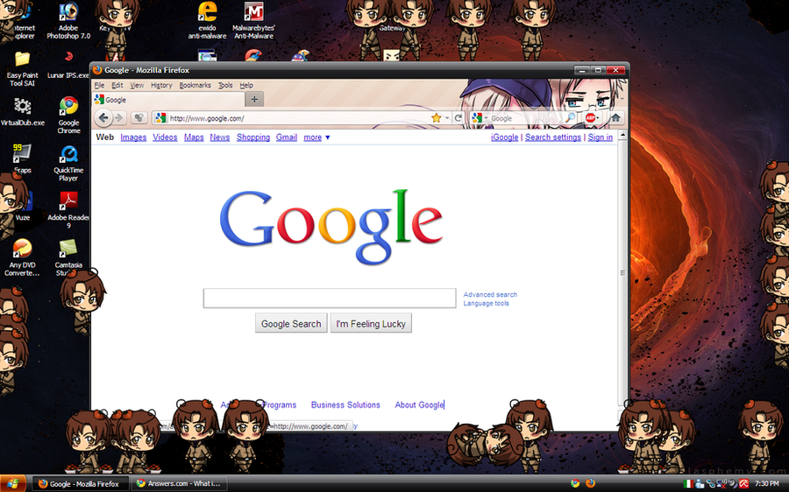Go back with Firefox back arrow
Screen dimensions: 789x492
coord(103,118)
